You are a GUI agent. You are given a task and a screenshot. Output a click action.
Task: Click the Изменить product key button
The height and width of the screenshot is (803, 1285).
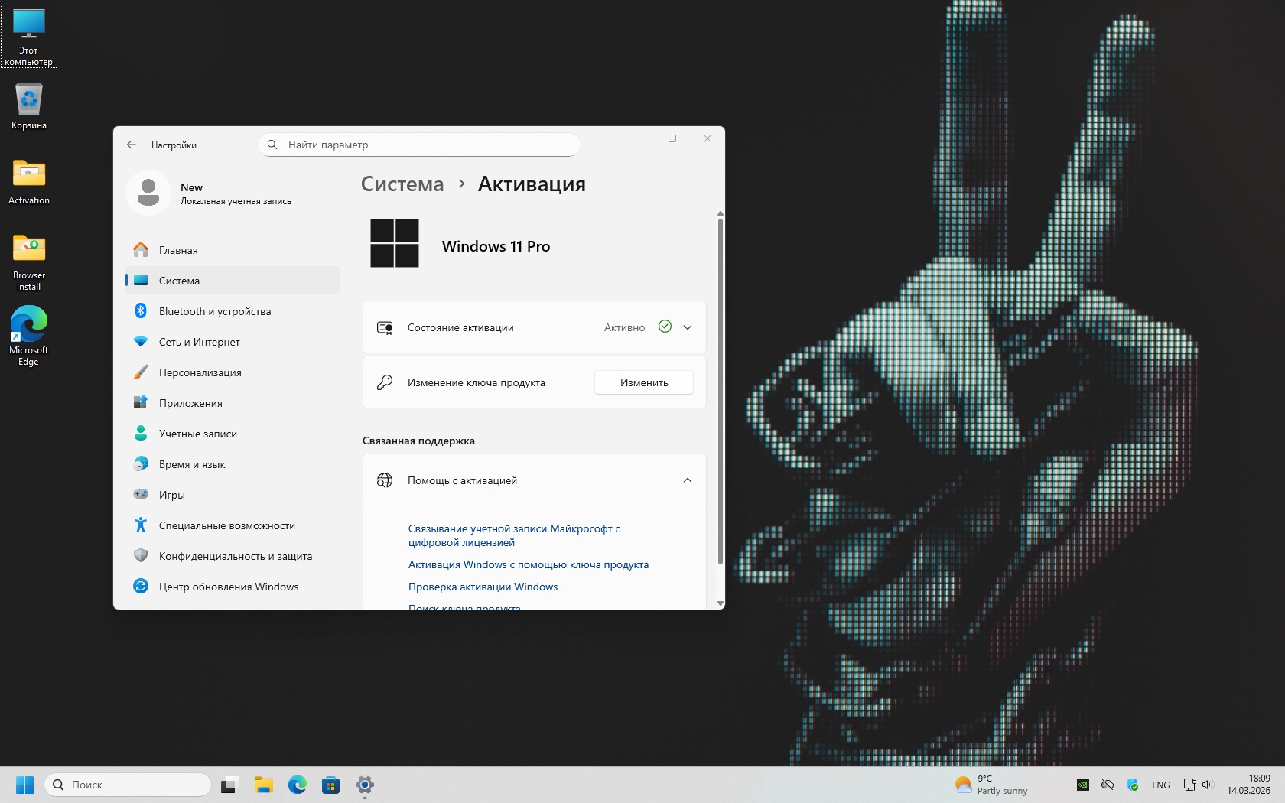tap(643, 382)
